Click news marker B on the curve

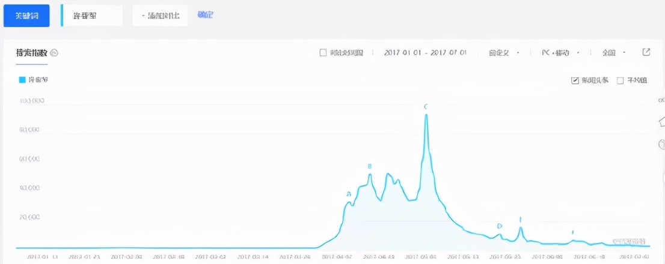pos(370,166)
